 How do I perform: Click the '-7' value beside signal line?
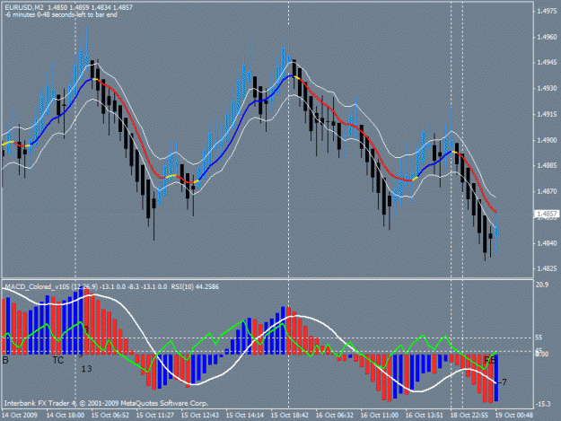(x=502, y=382)
